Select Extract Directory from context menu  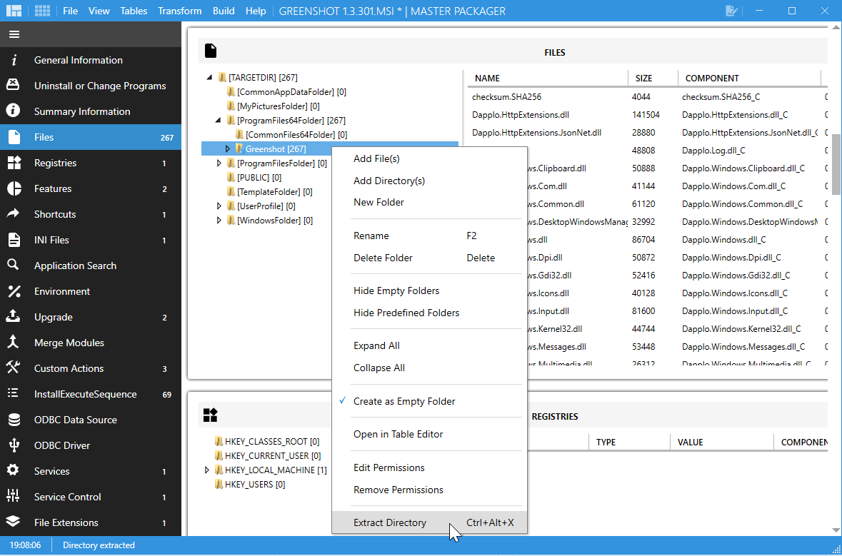[390, 522]
